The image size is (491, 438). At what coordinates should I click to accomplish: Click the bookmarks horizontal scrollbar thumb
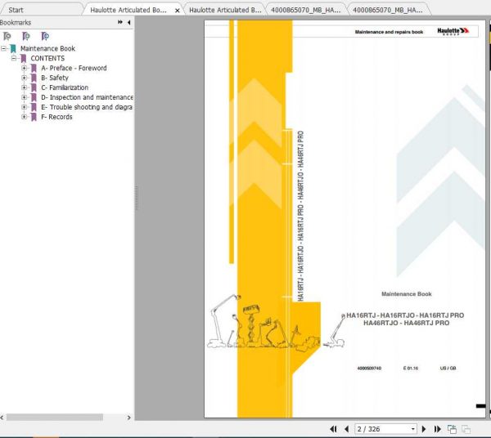pyautogui.click(x=55, y=418)
